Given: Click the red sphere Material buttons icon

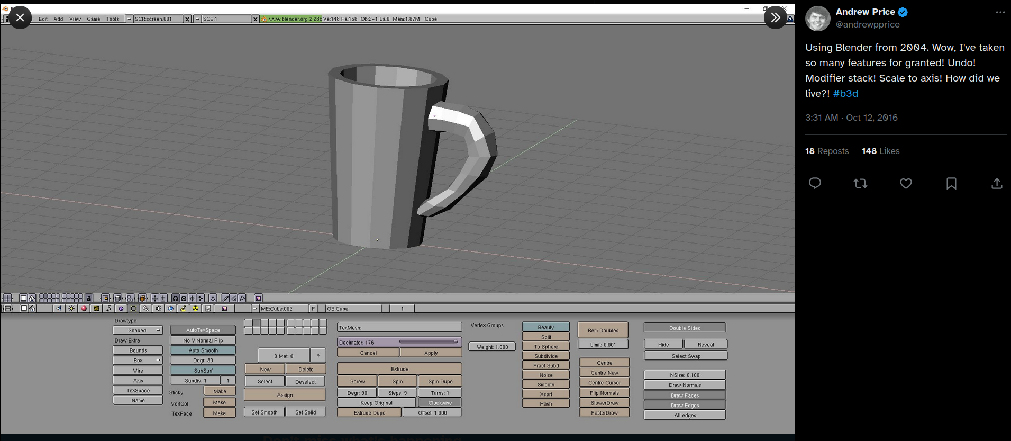Looking at the screenshot, I should click(84, 309).
